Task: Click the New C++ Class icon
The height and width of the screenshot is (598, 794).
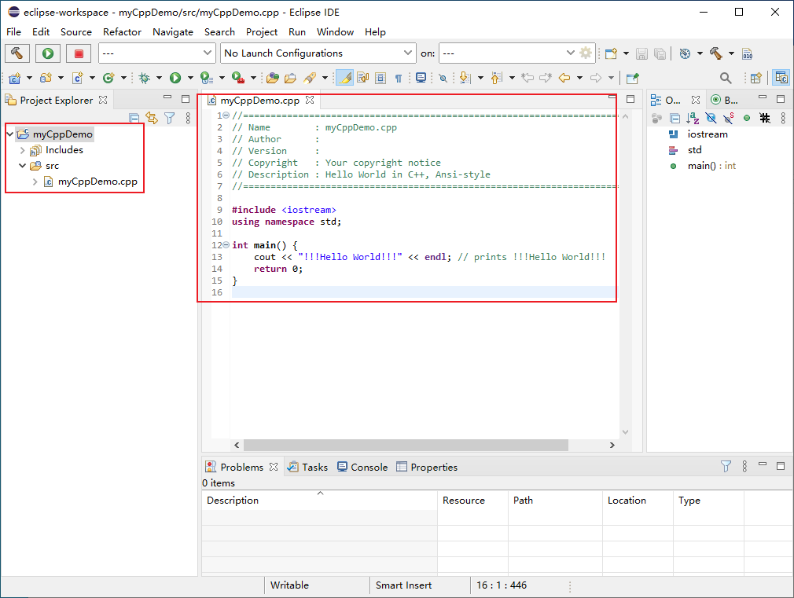Action: (108, 78)
